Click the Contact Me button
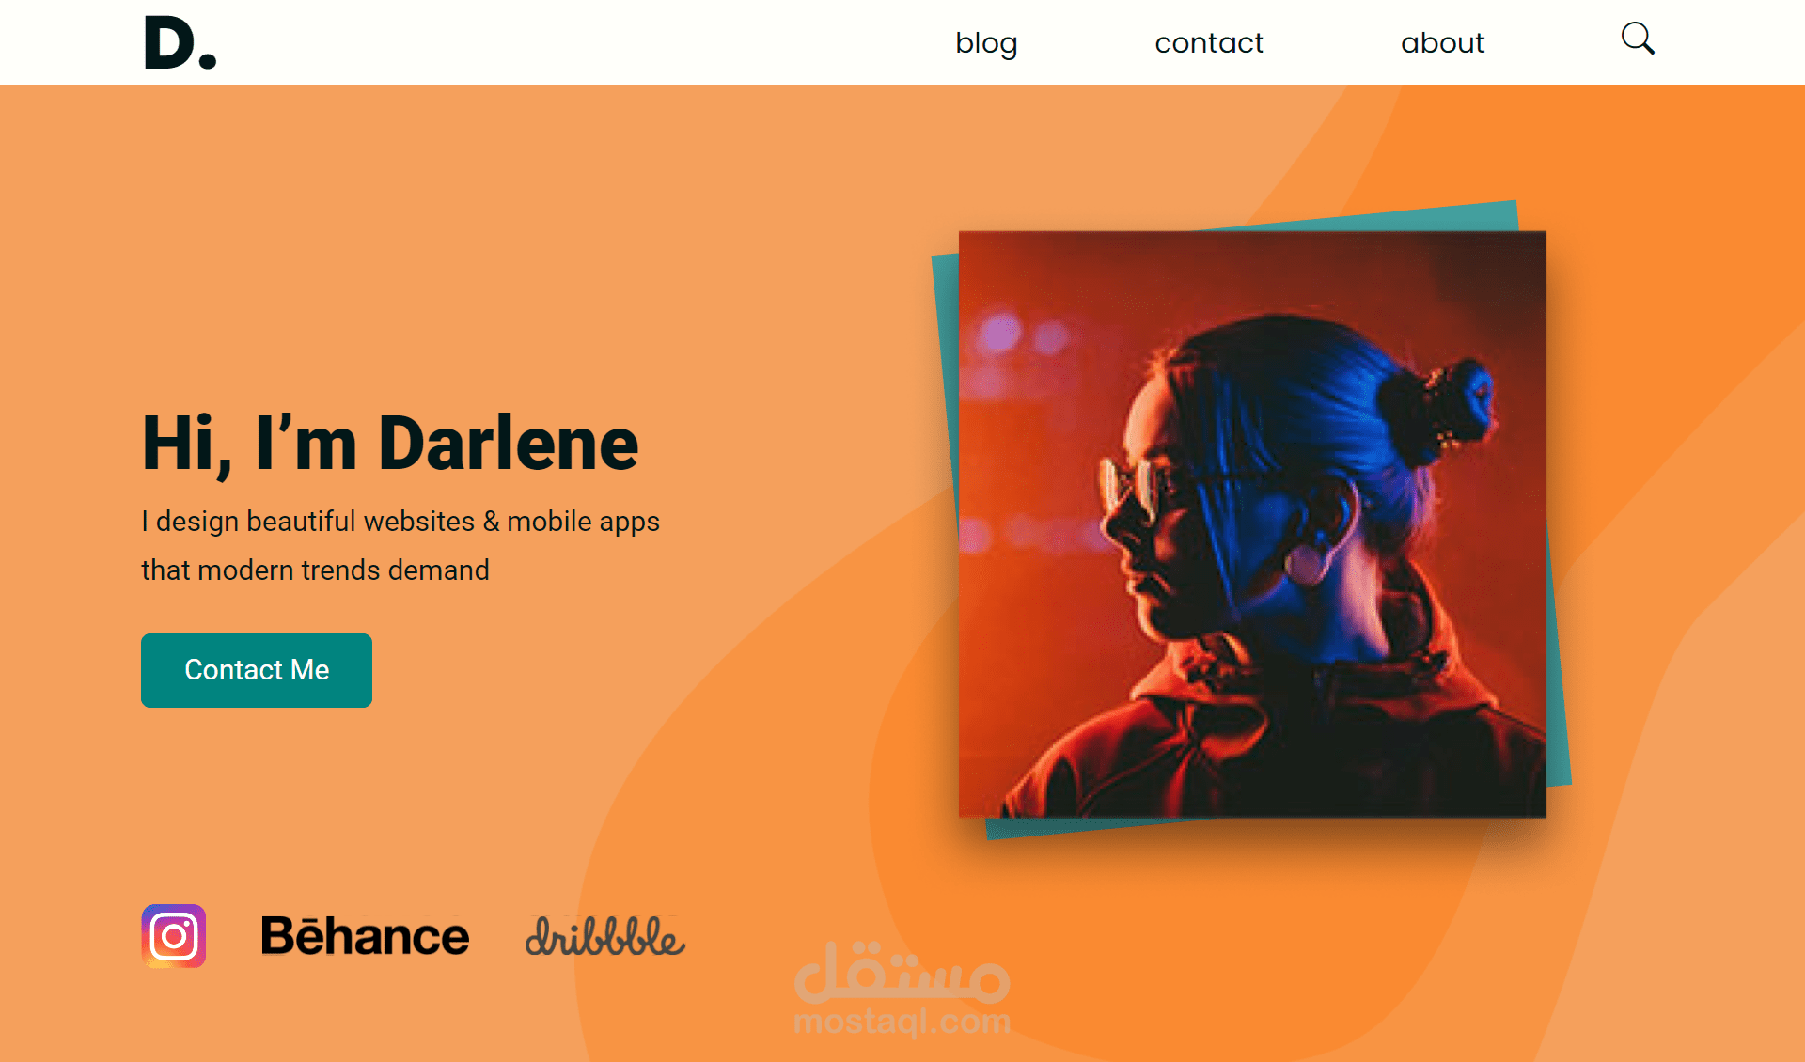 [257, 670]
